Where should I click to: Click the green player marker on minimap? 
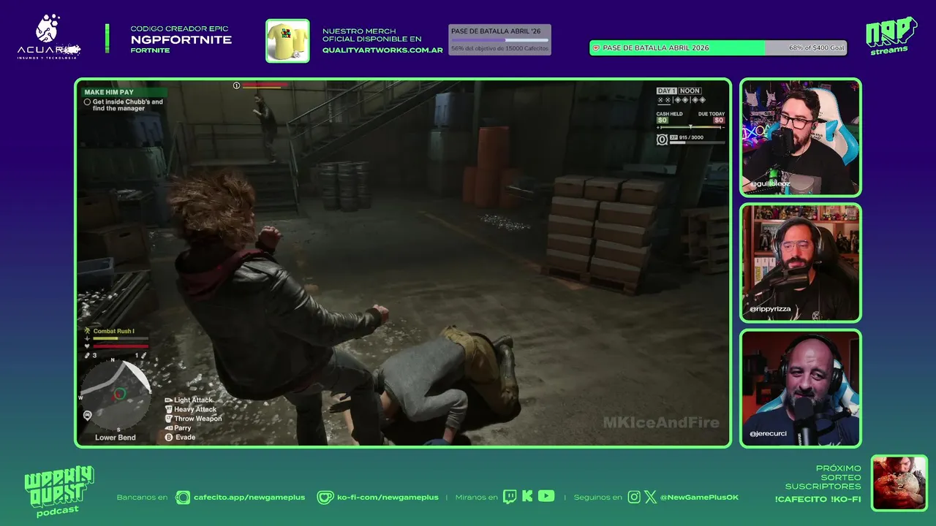[x=119, y=394]
